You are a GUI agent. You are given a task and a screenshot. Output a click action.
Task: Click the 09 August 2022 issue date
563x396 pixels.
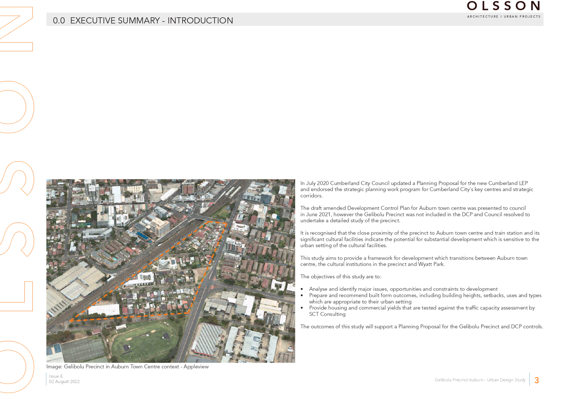64,382
